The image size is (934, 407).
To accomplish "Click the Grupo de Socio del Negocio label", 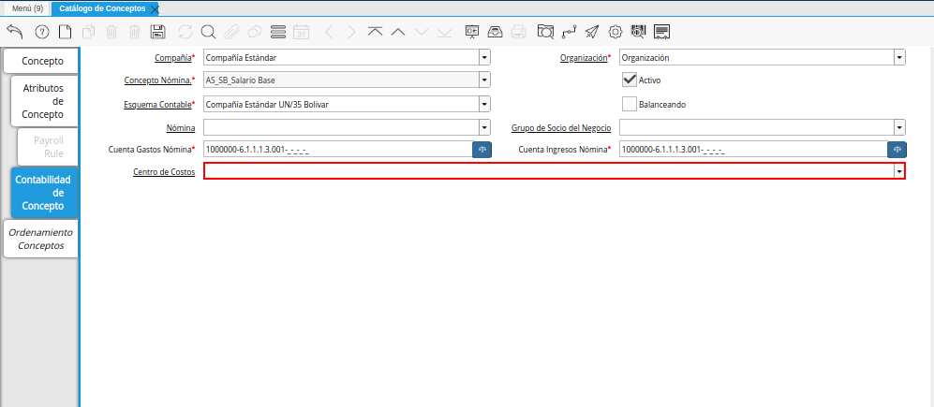I will tap(562, 128).
